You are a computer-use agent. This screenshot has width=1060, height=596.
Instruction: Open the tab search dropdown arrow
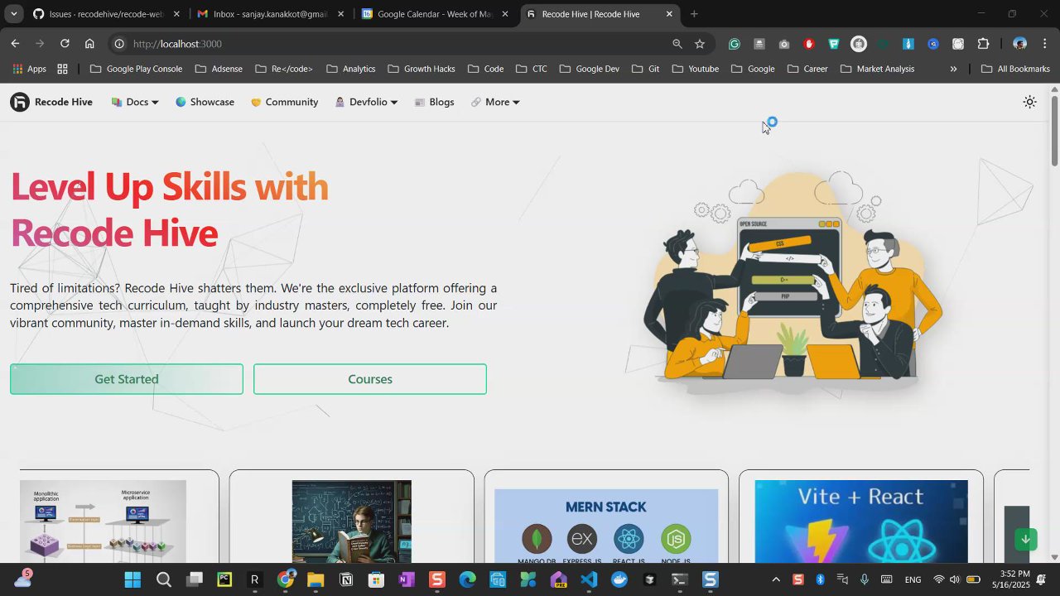13,14
